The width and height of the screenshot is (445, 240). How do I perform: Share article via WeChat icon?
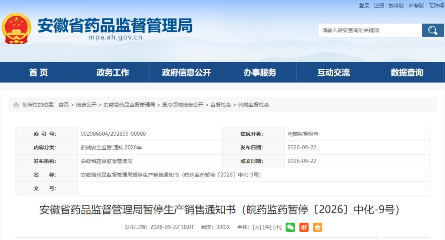290,227
